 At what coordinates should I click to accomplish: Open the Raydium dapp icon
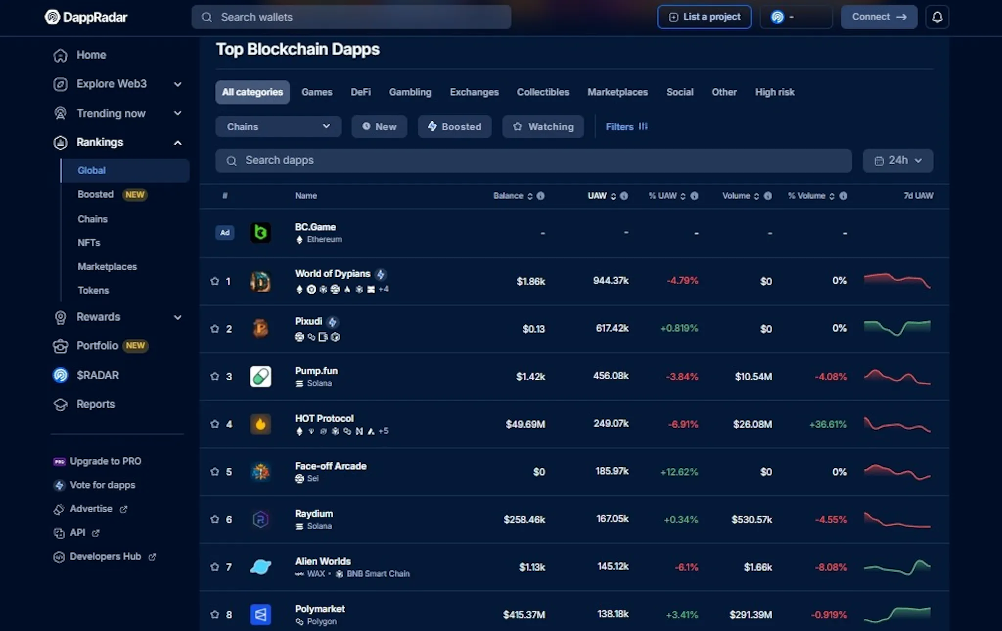[x=260, y=519]
